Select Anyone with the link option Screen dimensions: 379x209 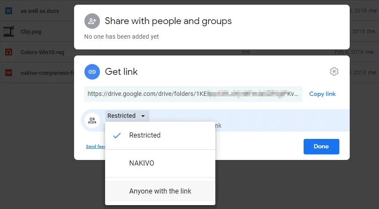(160, 191)
